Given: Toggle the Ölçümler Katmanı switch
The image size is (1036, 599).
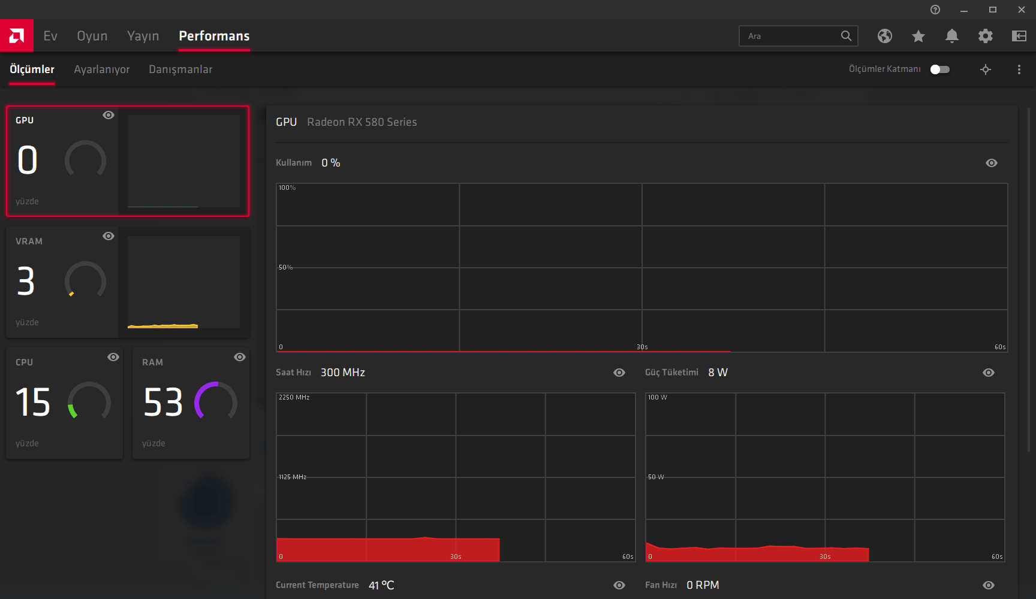Looking at the screenshot, I should [x=940, y=69].
